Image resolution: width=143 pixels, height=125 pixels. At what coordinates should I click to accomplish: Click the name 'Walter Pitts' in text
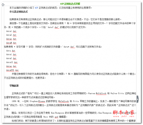[x=117, y=93]
